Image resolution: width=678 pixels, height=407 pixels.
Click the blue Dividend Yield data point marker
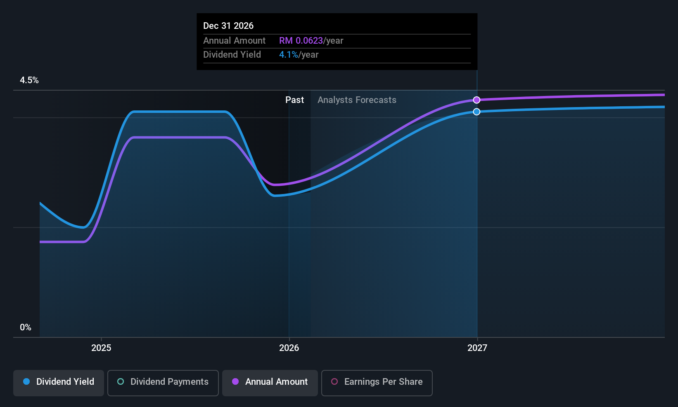point(476,112)
